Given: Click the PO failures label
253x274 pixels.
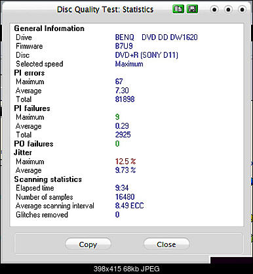Looking at the screenshot, I should 33,144.
